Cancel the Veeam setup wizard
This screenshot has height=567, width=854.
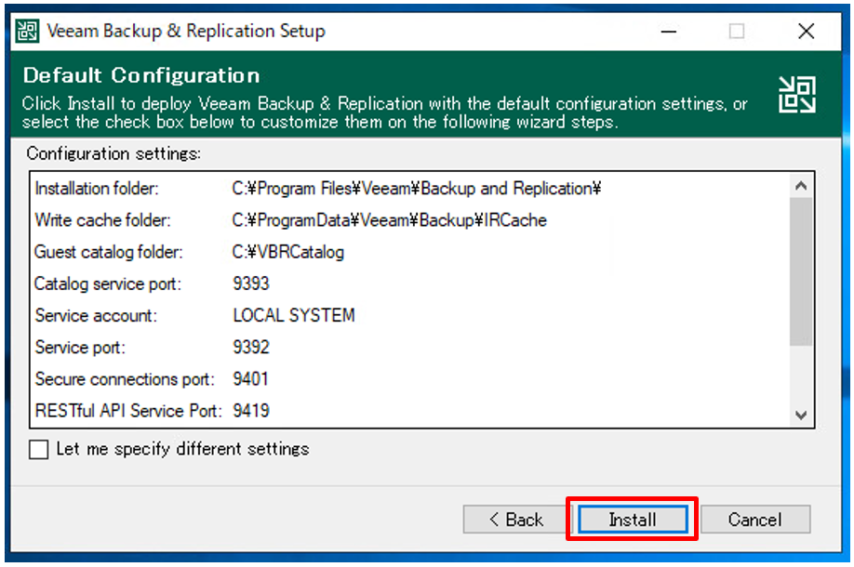(755, 520)
